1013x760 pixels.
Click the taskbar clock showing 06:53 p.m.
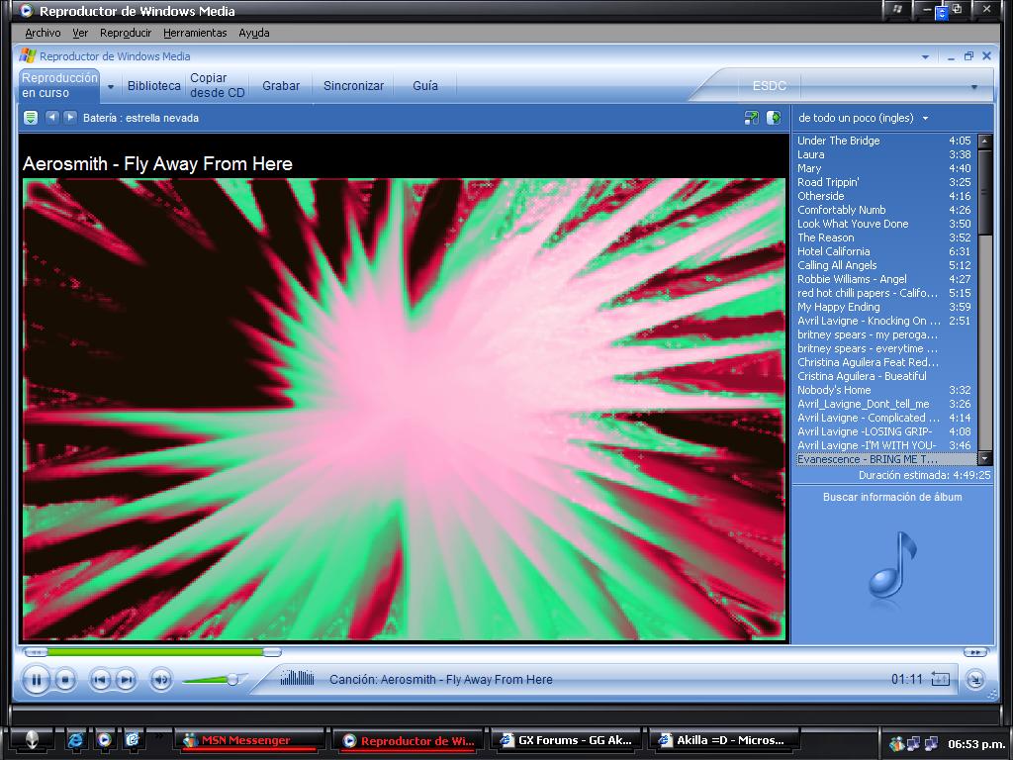click(x=976, y=744)
